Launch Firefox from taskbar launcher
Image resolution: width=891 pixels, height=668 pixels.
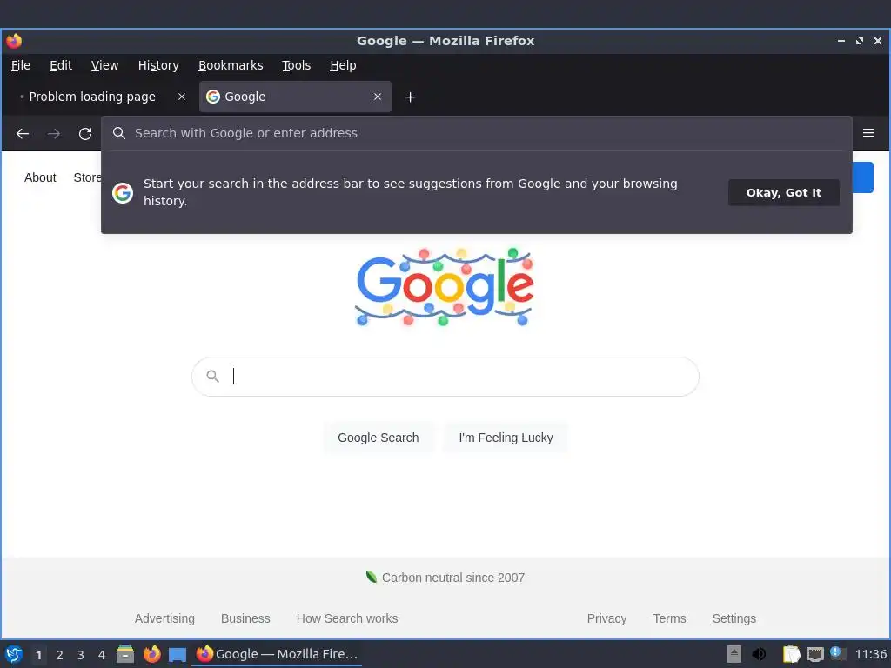point(151,654)
